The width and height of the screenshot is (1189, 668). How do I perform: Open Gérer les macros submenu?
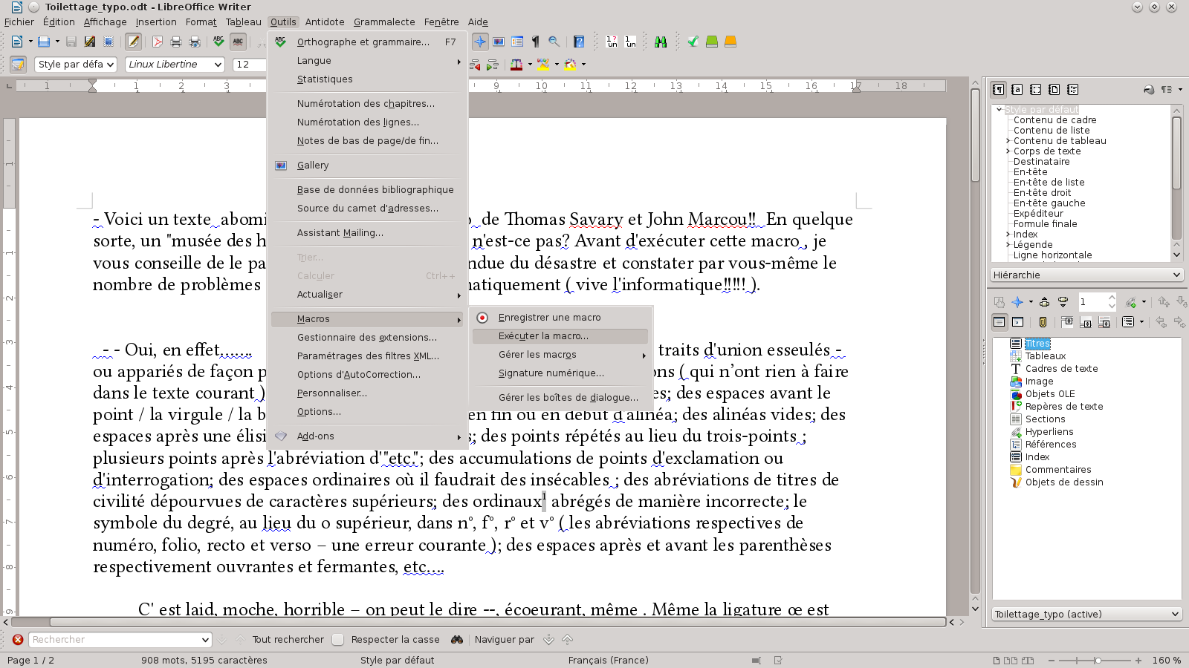point(560,355)
